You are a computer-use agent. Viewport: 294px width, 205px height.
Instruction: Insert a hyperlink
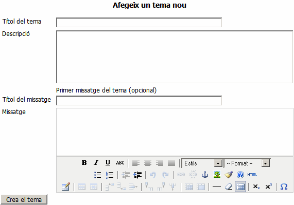tap(181, 175)
